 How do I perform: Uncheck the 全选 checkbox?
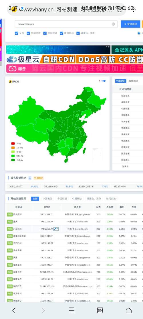tap(17, 33)
